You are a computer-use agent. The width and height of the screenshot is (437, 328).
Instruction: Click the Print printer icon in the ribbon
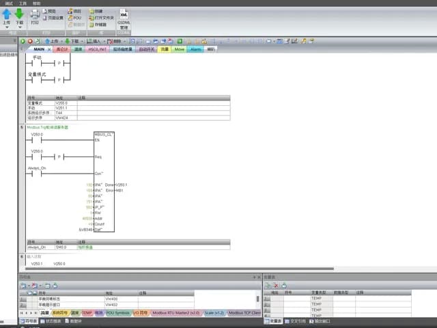pyautogui.click(x=35, y=14)
